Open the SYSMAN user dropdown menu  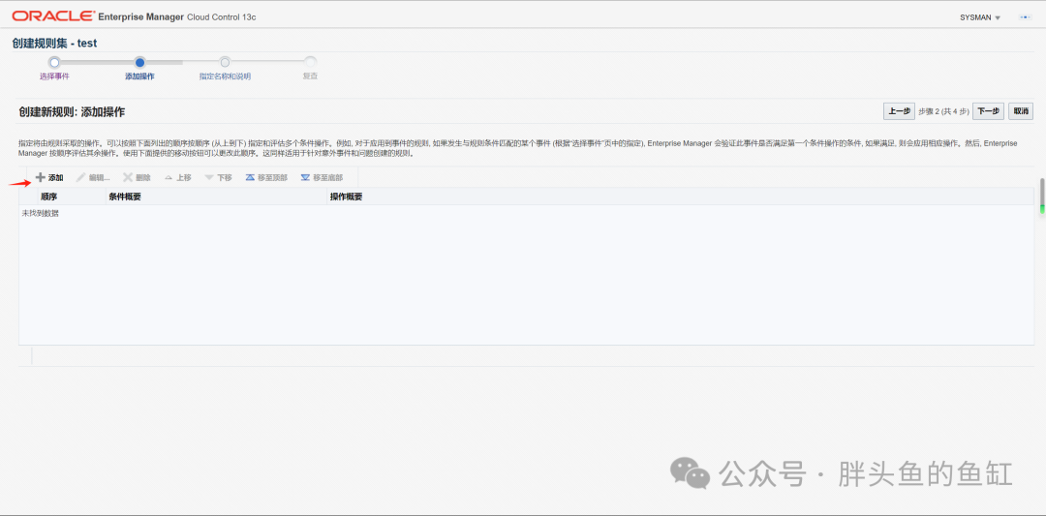[980, 18]
